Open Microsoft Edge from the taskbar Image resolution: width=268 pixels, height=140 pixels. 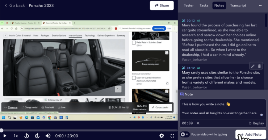tap(26, 118)
